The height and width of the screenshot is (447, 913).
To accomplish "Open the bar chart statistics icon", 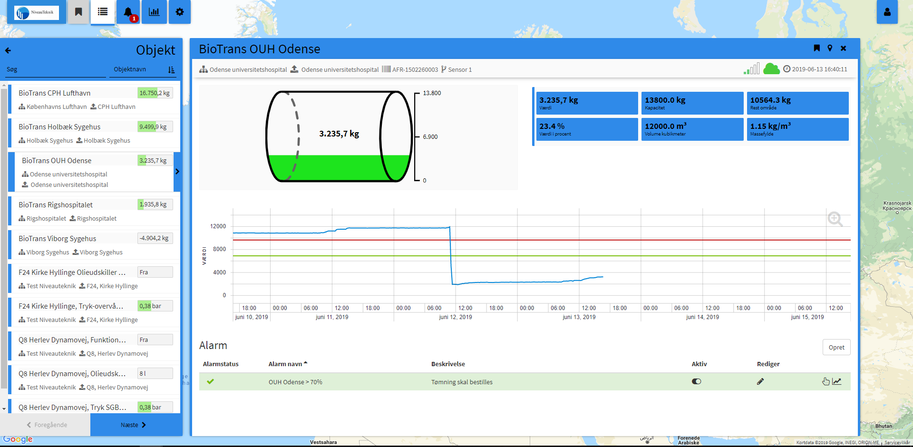I will (x=154, y=12).
